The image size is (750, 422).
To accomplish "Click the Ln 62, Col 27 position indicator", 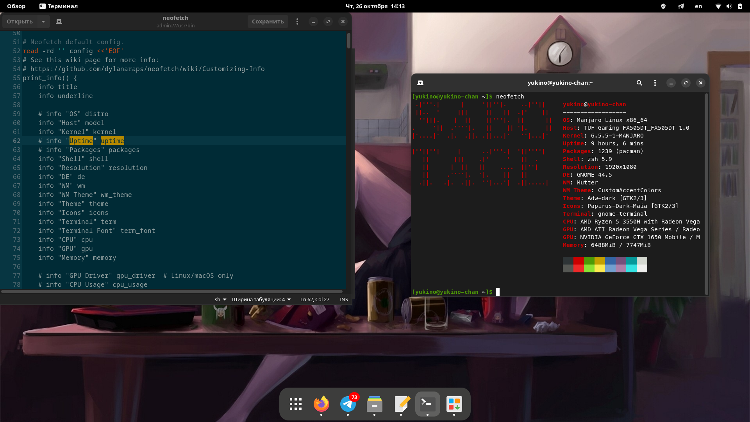I will pyautogui.click(x=314, y=300).
